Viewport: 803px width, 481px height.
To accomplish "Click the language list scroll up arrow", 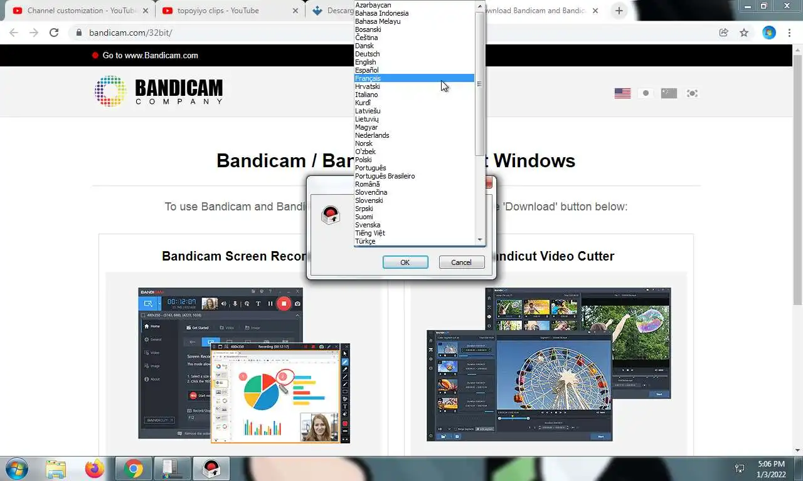I will tap(480, 6).
